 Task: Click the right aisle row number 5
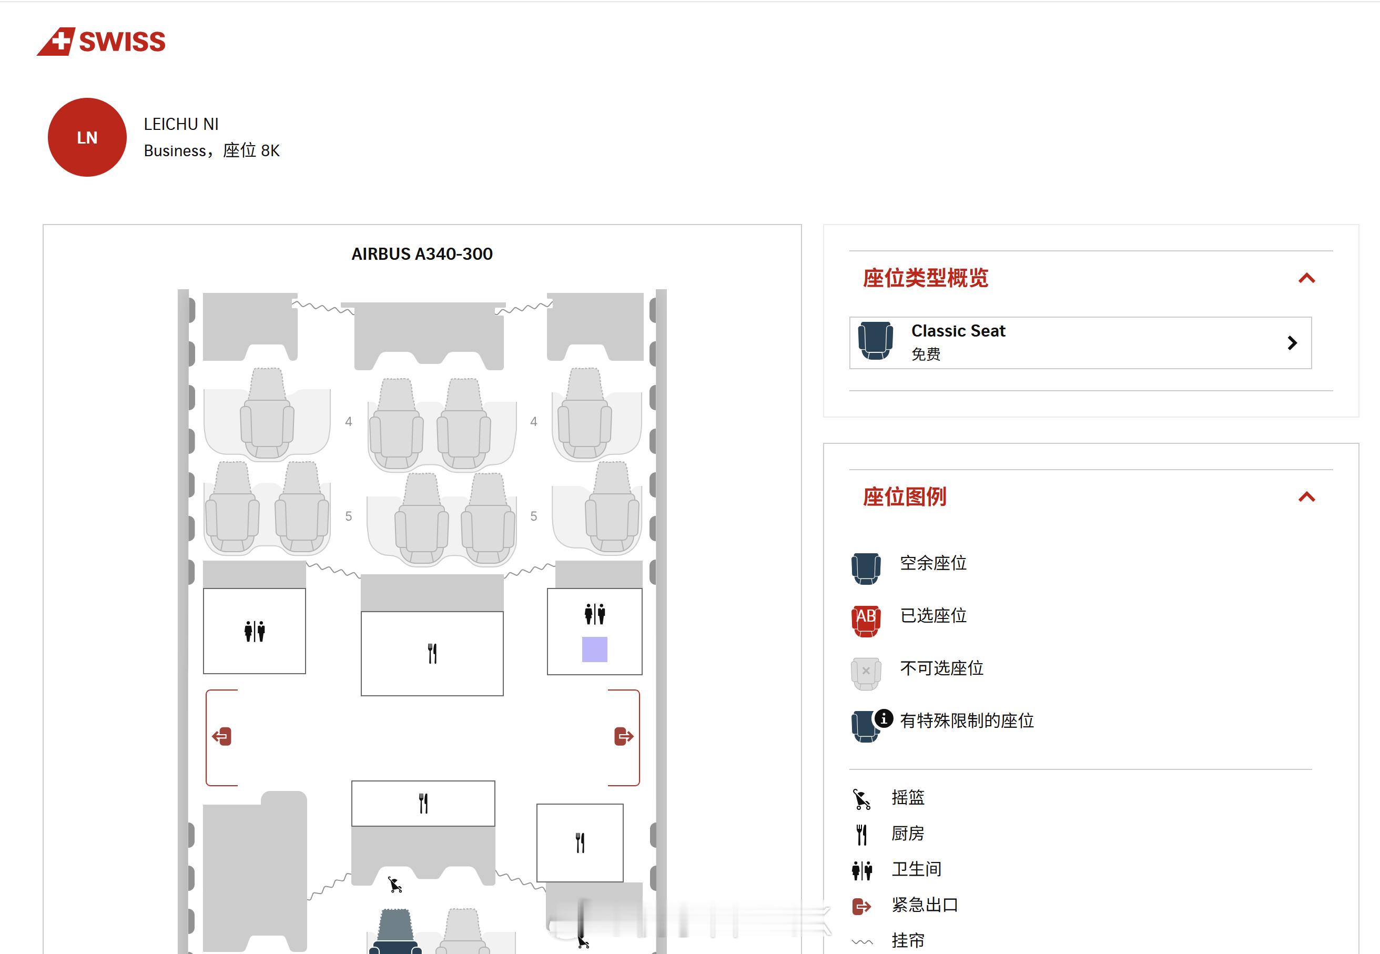click(534, 516)
